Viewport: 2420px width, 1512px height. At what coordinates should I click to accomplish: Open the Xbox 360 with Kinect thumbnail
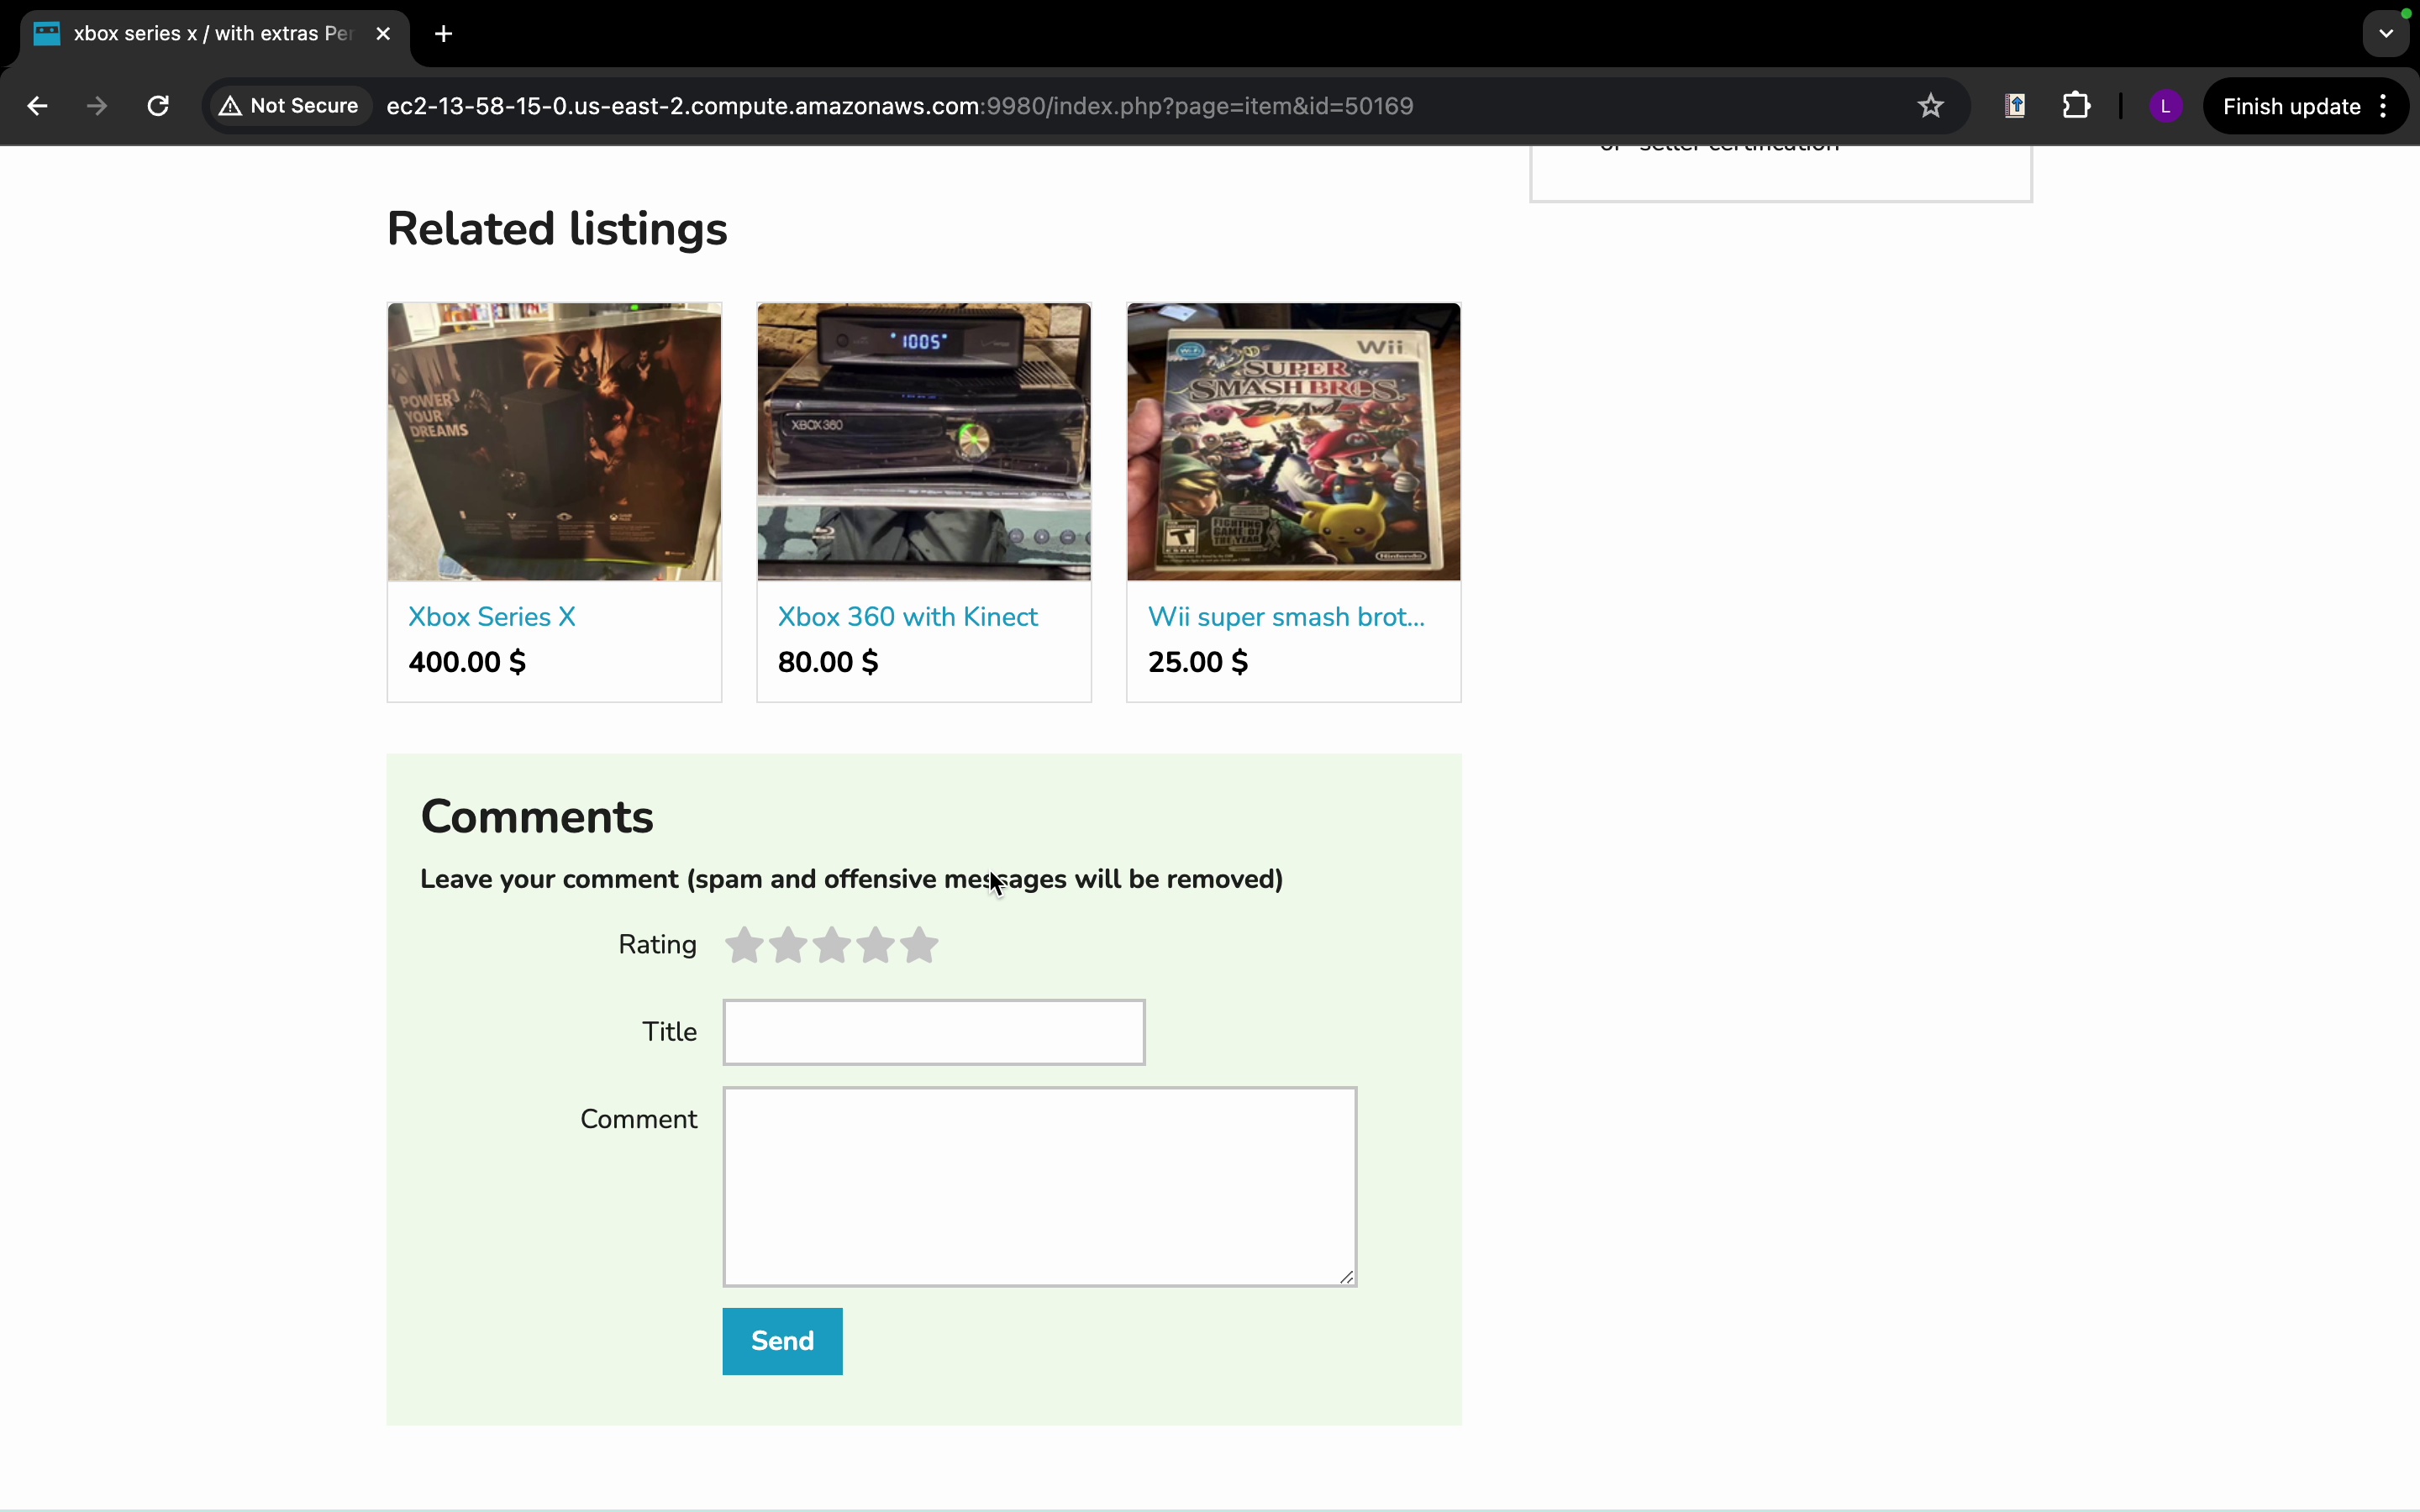coord(923,441)
